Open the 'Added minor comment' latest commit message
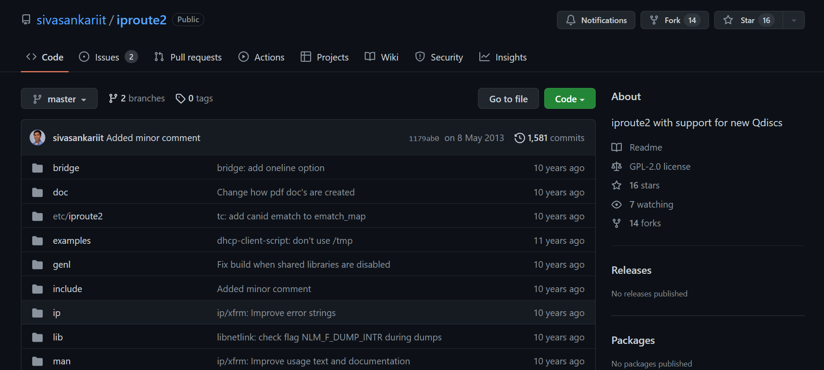This screenshot has width=824, height=370. [153, 138]
